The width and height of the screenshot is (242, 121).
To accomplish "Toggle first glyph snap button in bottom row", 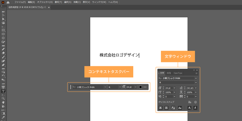I will coord(160,108).
